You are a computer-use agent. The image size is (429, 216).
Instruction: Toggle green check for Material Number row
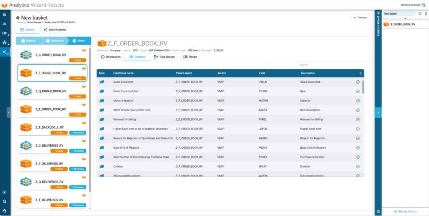tap(358, 101)
